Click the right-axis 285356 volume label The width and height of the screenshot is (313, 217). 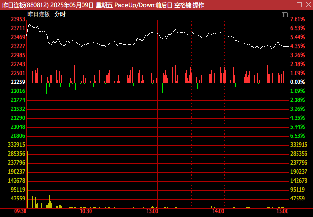pyautogui.click(x=299, y=154)
